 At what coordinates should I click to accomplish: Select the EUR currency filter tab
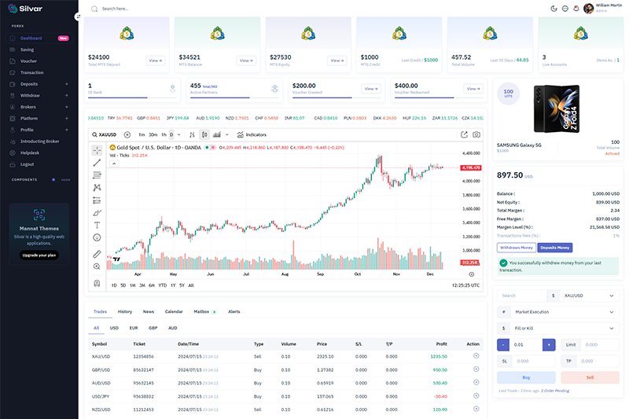(x=134, y=328)
